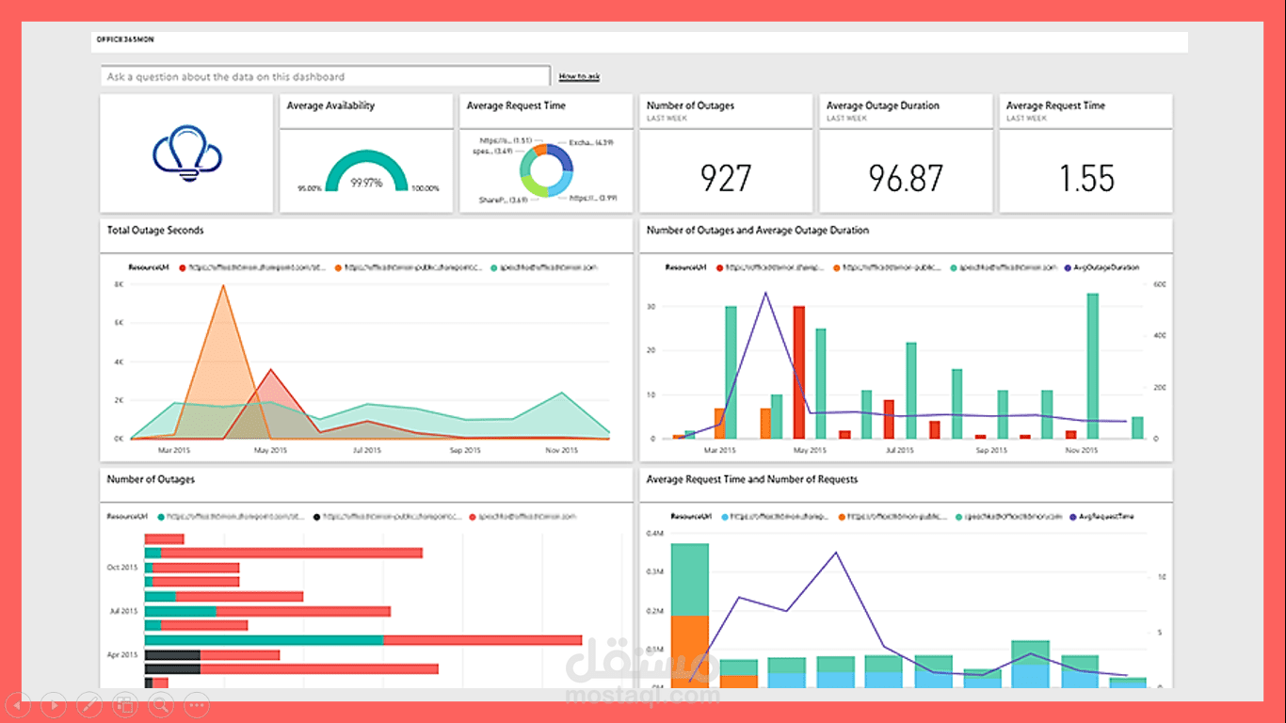1286x723 pixels.
Task: Click the 'Number of Outages' bar chart title
Action: tap(151, 480)
